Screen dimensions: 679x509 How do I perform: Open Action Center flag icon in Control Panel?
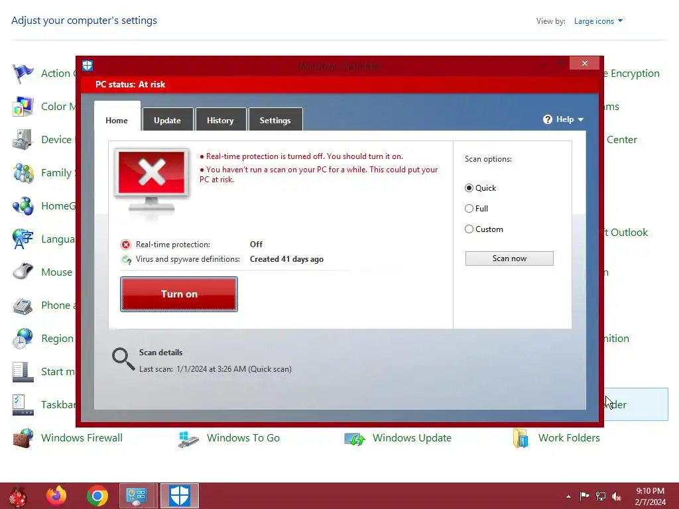(23, 74)
